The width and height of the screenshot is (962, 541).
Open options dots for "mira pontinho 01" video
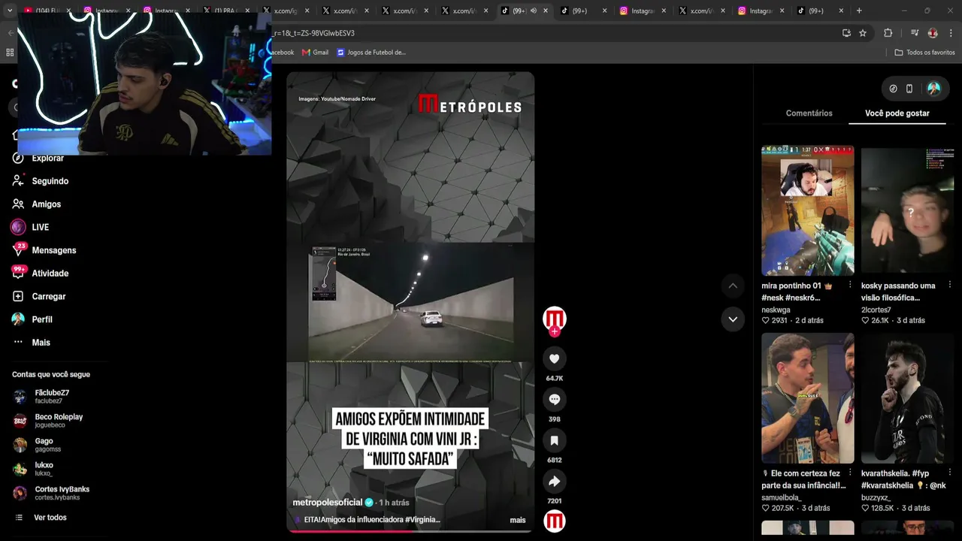tap(850, 286)
